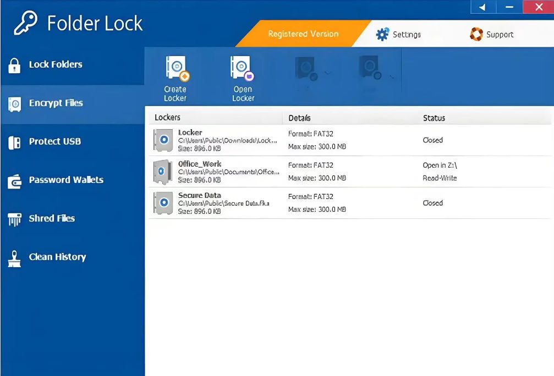Click the Open Locker toolbar icon
Viewport: 554px width, 376px height.
coord(242,68)
